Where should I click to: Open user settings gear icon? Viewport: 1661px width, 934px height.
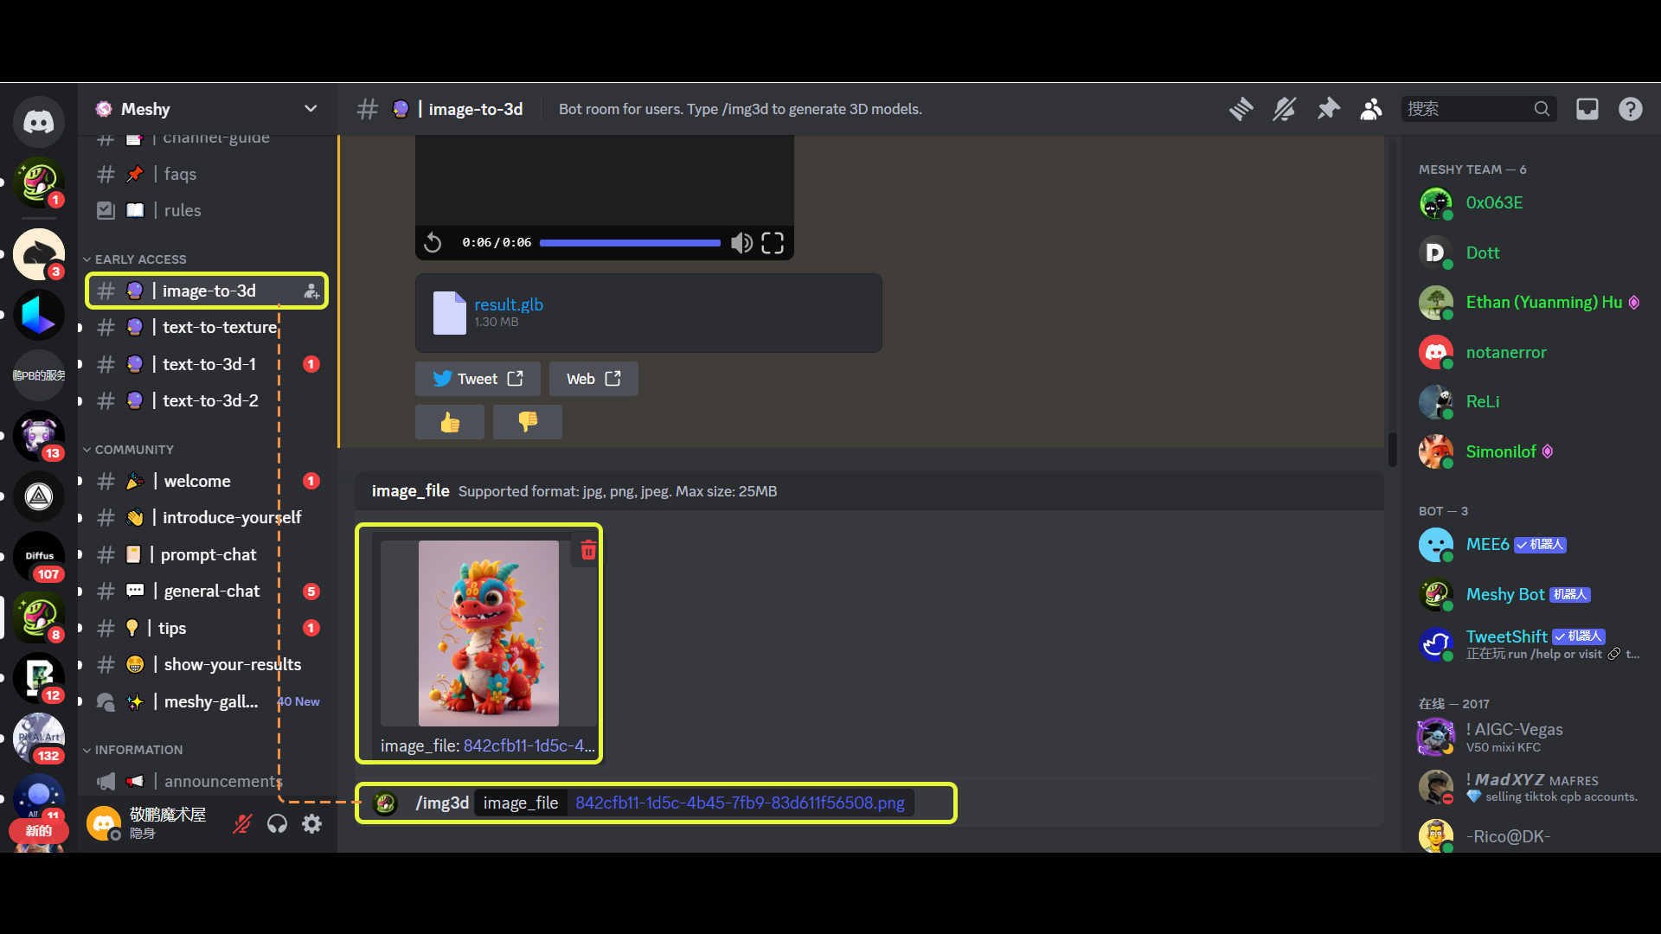311,824
